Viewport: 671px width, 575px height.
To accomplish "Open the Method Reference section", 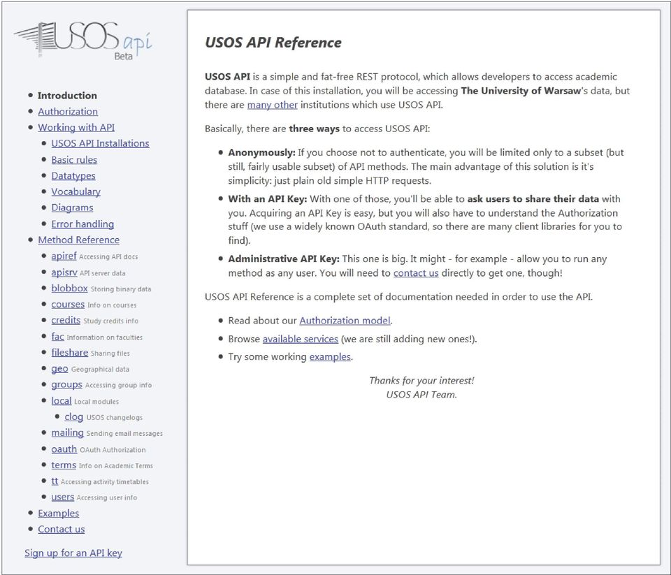I will click(79, 240).
